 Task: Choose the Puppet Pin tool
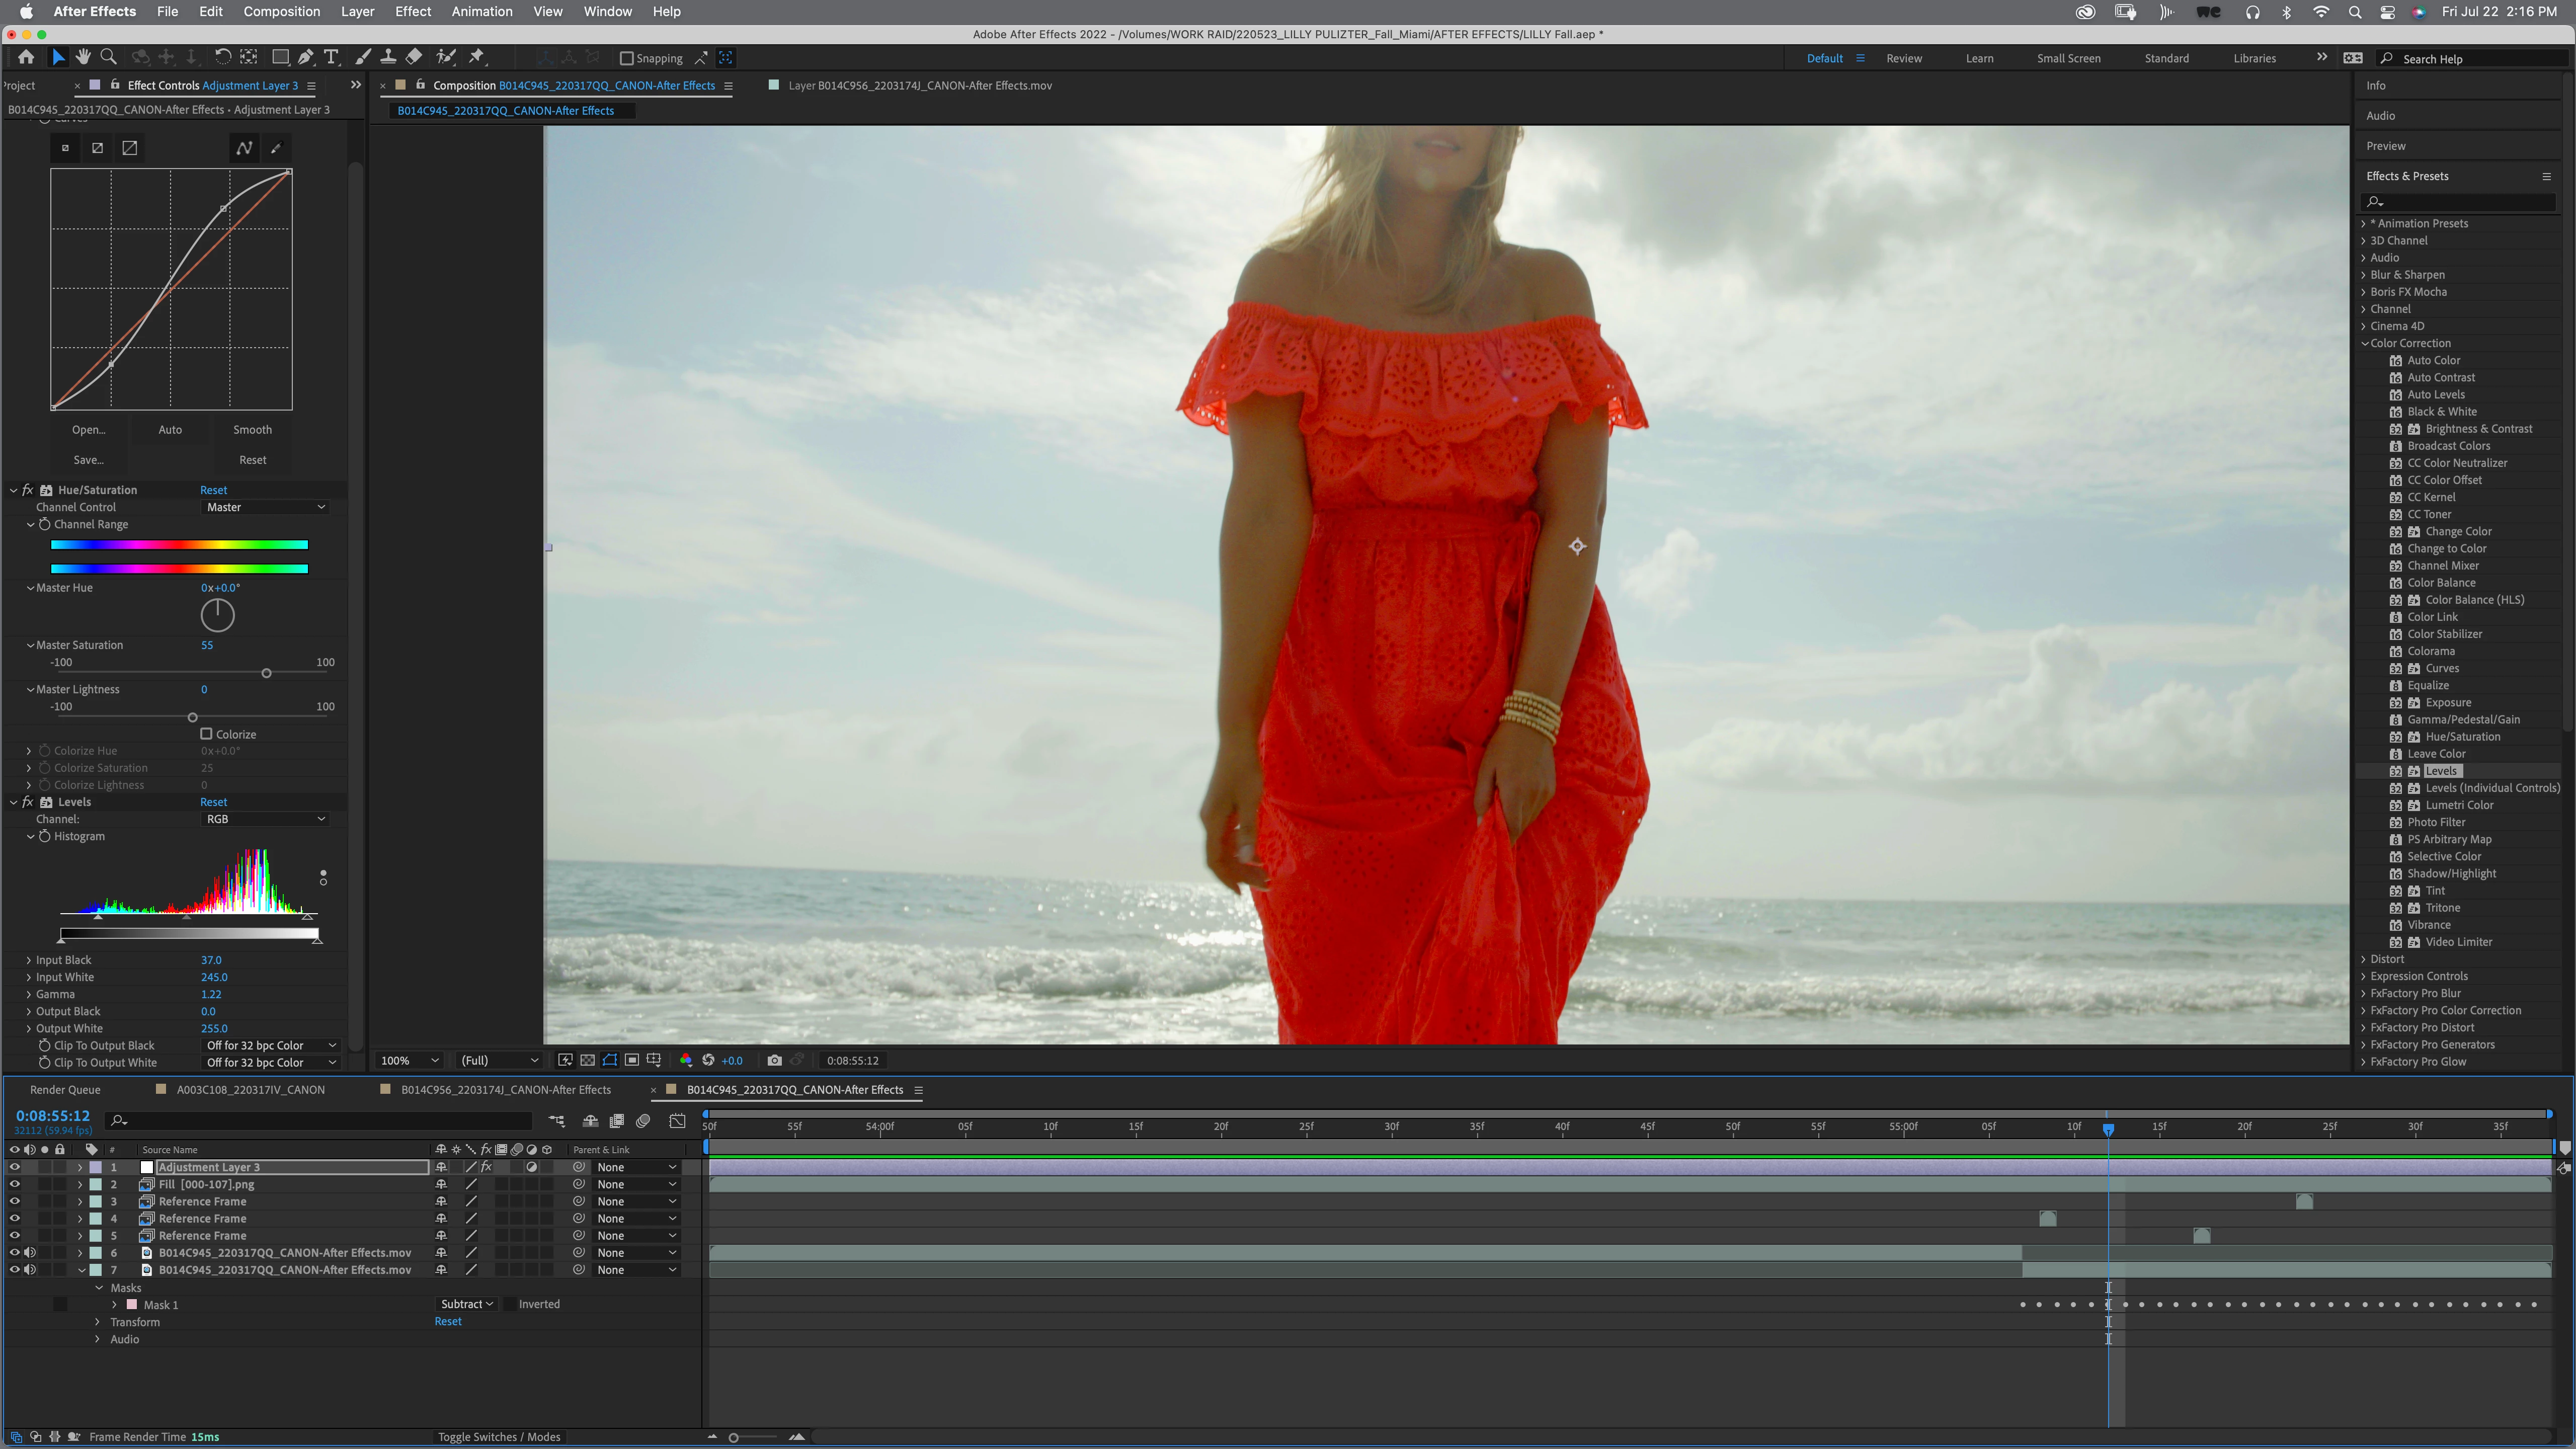point(477,57)
